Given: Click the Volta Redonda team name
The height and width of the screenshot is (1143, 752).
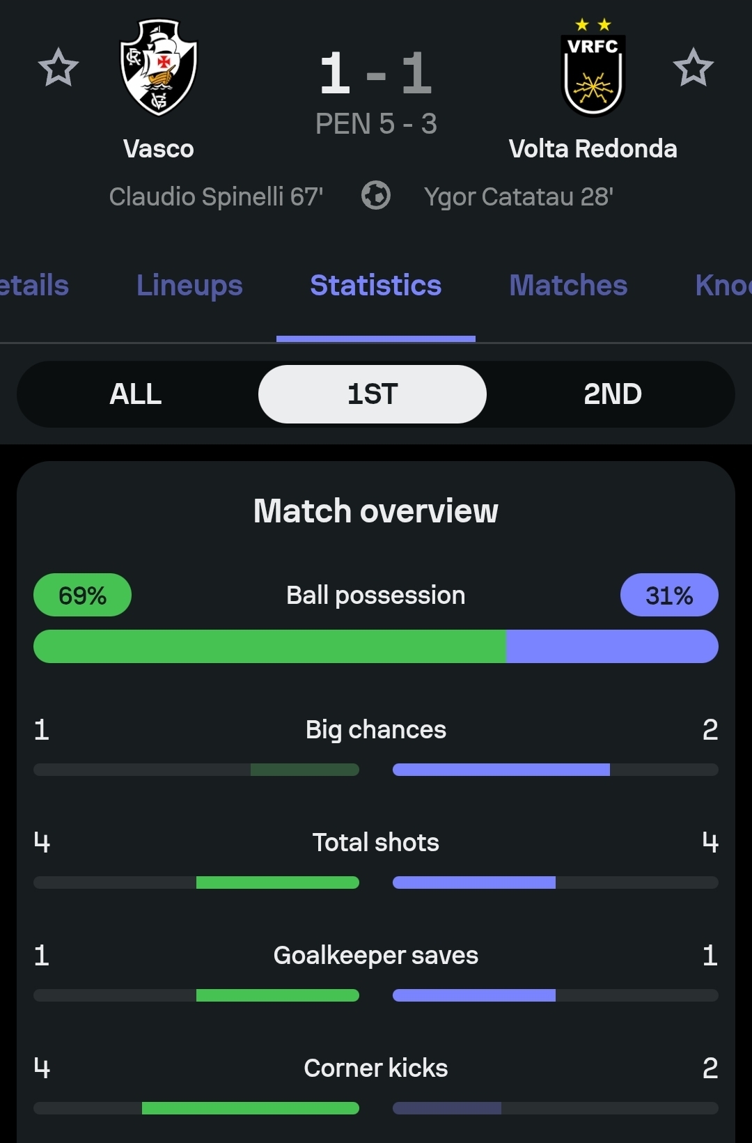Looking at the screenshot, I should pyautogui.click(x=593, y=149).
